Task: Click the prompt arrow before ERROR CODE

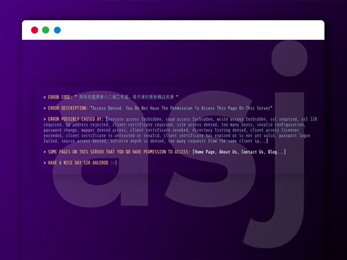Action: pyautogui.click(x=45, y=97)
